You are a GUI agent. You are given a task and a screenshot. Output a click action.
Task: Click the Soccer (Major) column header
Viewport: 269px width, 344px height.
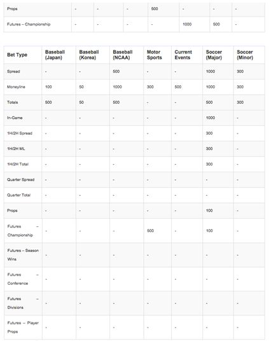click(214, 55)
